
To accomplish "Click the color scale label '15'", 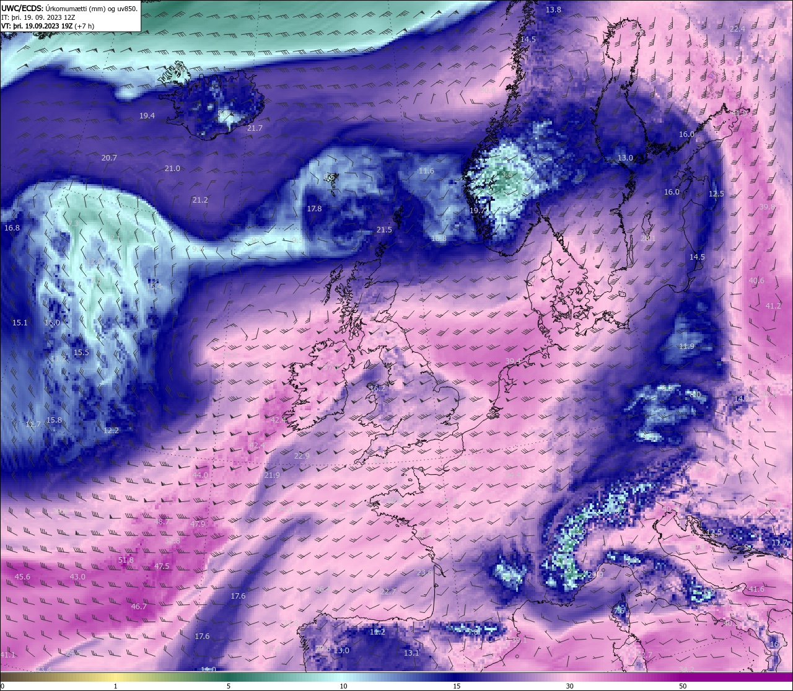I will [457, 686].
